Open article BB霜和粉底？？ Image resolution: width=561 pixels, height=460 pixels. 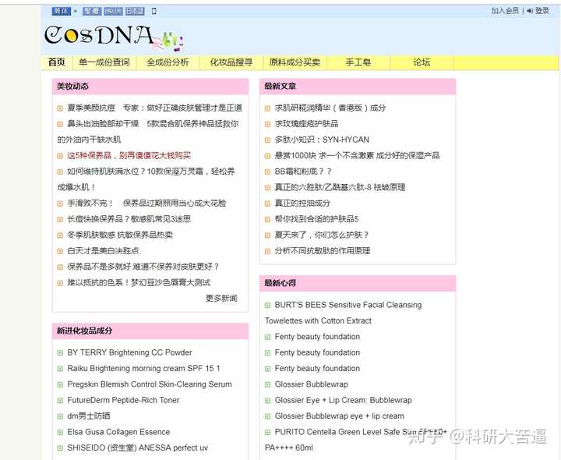click(303, 172)
